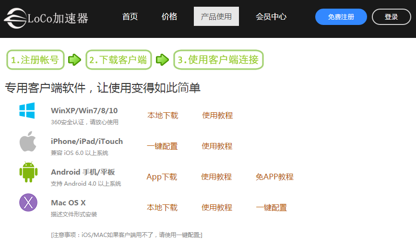Click the blue 免费注册 button
Screen dimensions: 416x249
tap(341, 17)
